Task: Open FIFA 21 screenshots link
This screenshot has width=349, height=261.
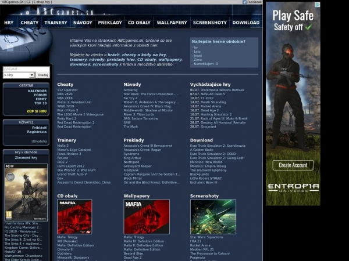Action: (195, 241)
